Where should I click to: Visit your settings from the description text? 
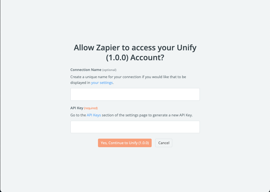[x=102, y=83]
